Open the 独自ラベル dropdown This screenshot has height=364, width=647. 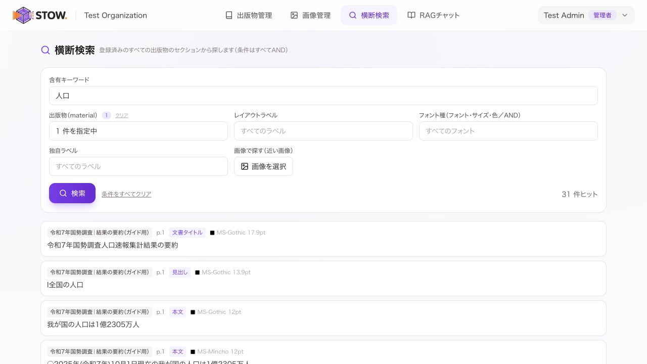(138, 166)
